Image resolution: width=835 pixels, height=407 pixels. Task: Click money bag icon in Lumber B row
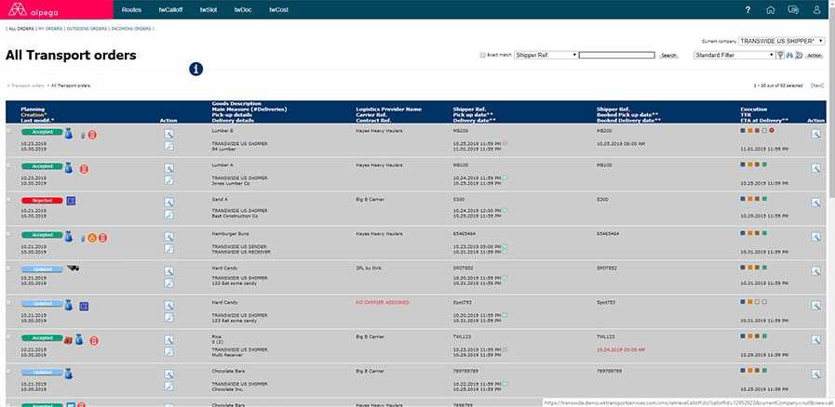68,134
